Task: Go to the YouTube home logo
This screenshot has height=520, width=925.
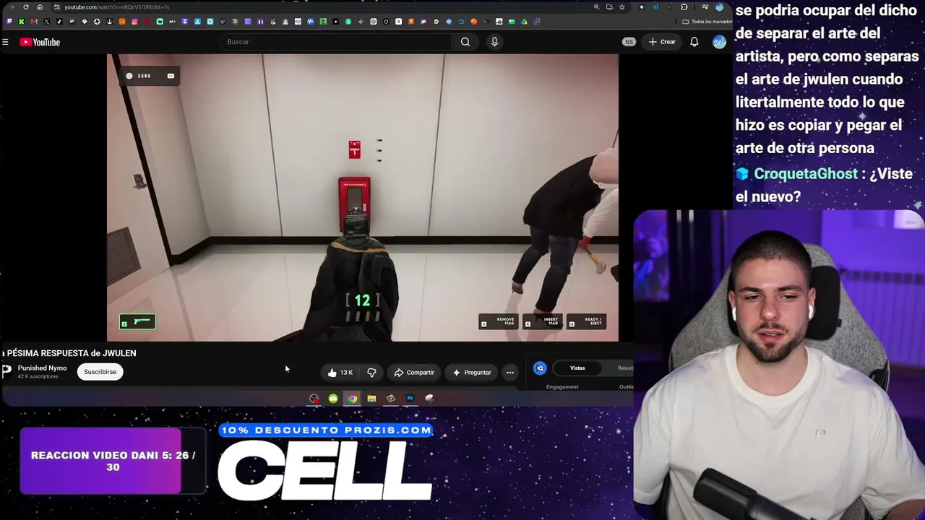Action: pos(40,42)
